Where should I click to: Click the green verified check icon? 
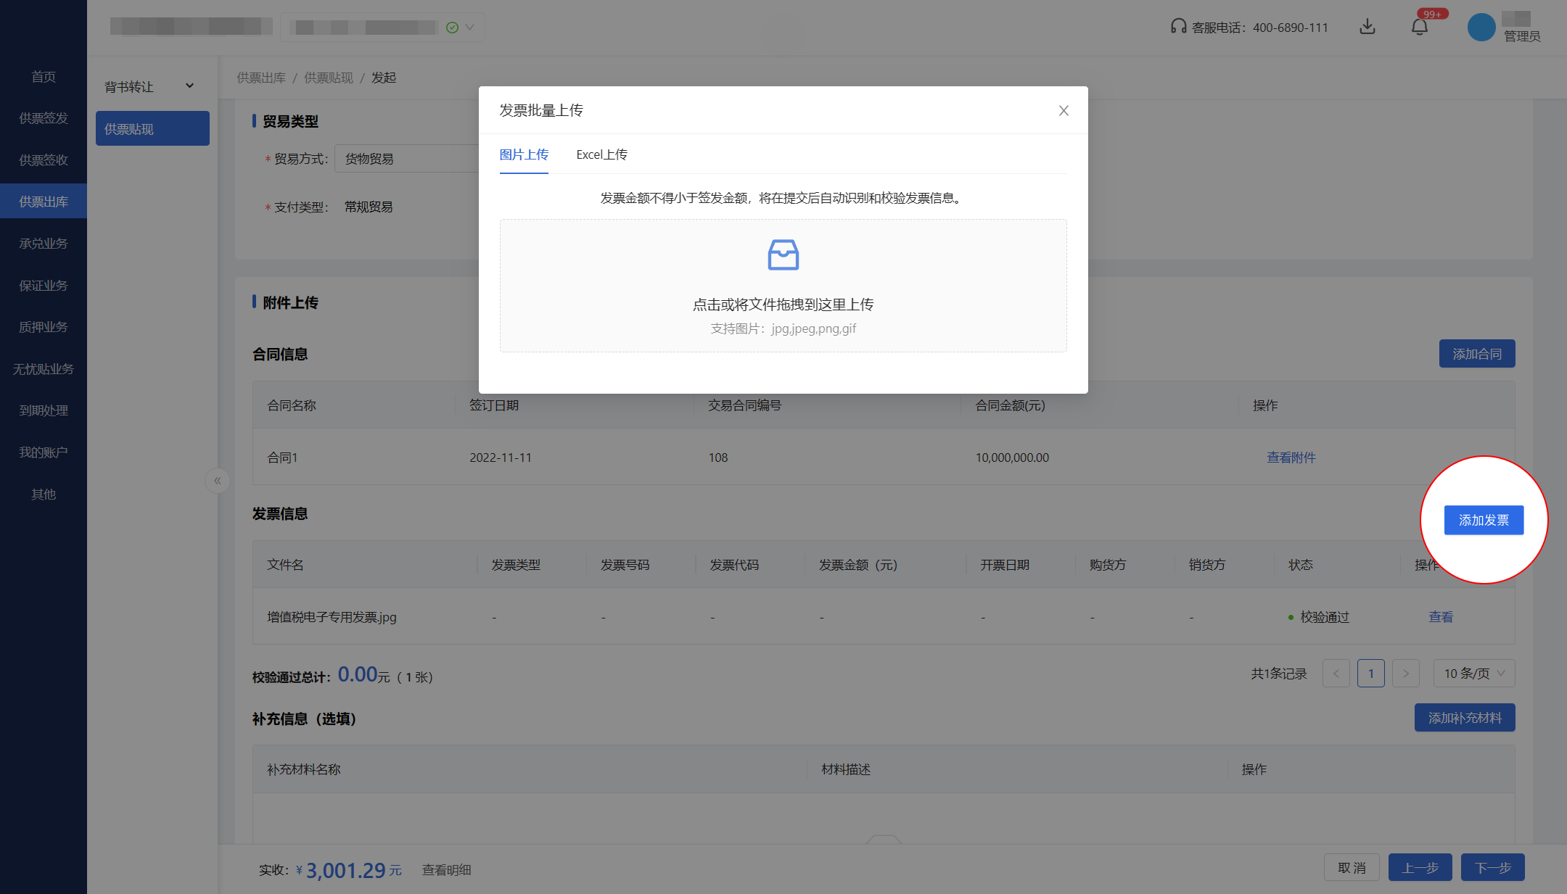pos(452,28)
